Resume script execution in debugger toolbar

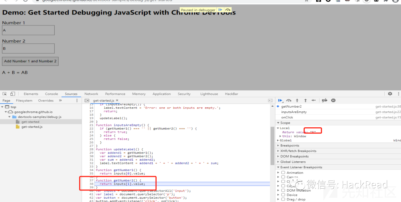pos(280,100)
